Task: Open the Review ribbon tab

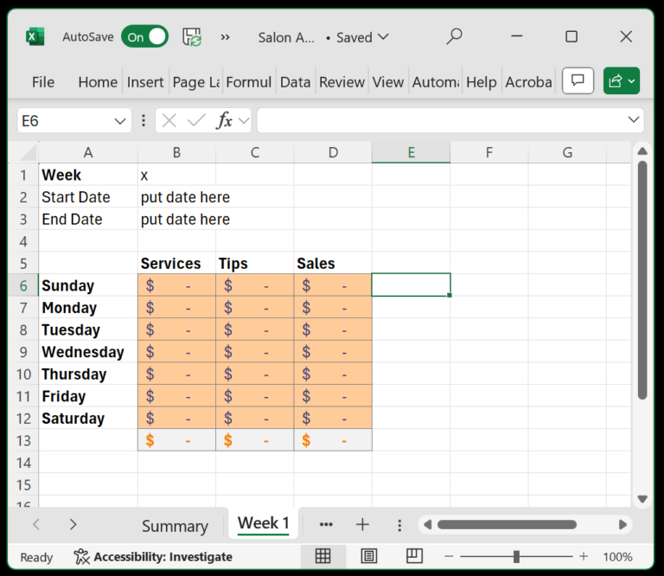Action: tap(342, 82)
